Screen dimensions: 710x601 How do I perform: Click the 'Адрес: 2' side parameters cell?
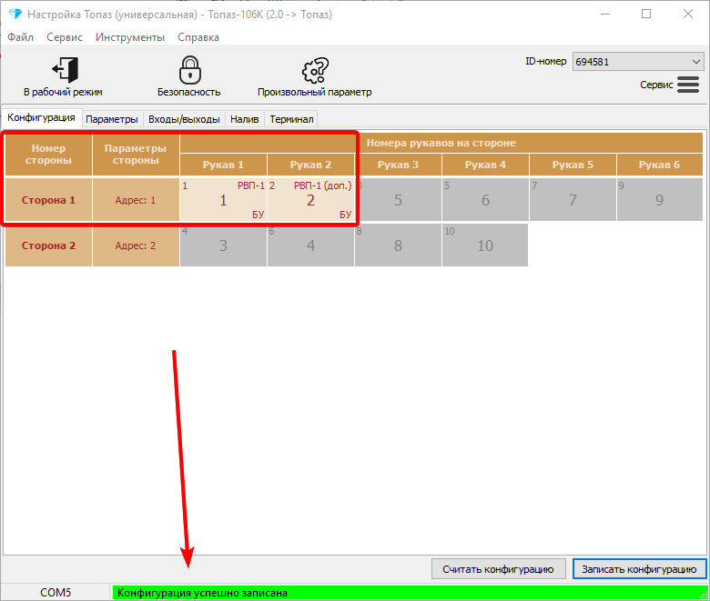(136, 245)
